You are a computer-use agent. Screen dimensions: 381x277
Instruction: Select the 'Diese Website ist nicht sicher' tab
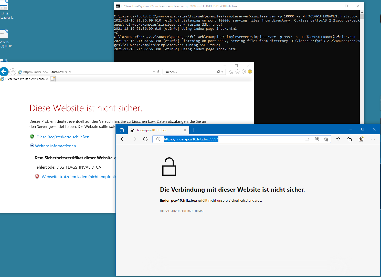click(x=25, y=79)
